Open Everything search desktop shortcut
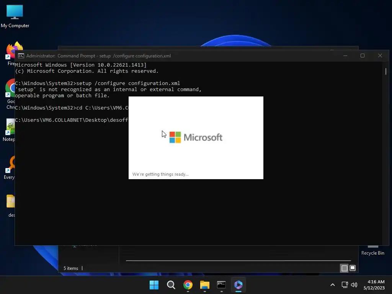The height and width of the screenshot is (294, 392). (10, 168)
